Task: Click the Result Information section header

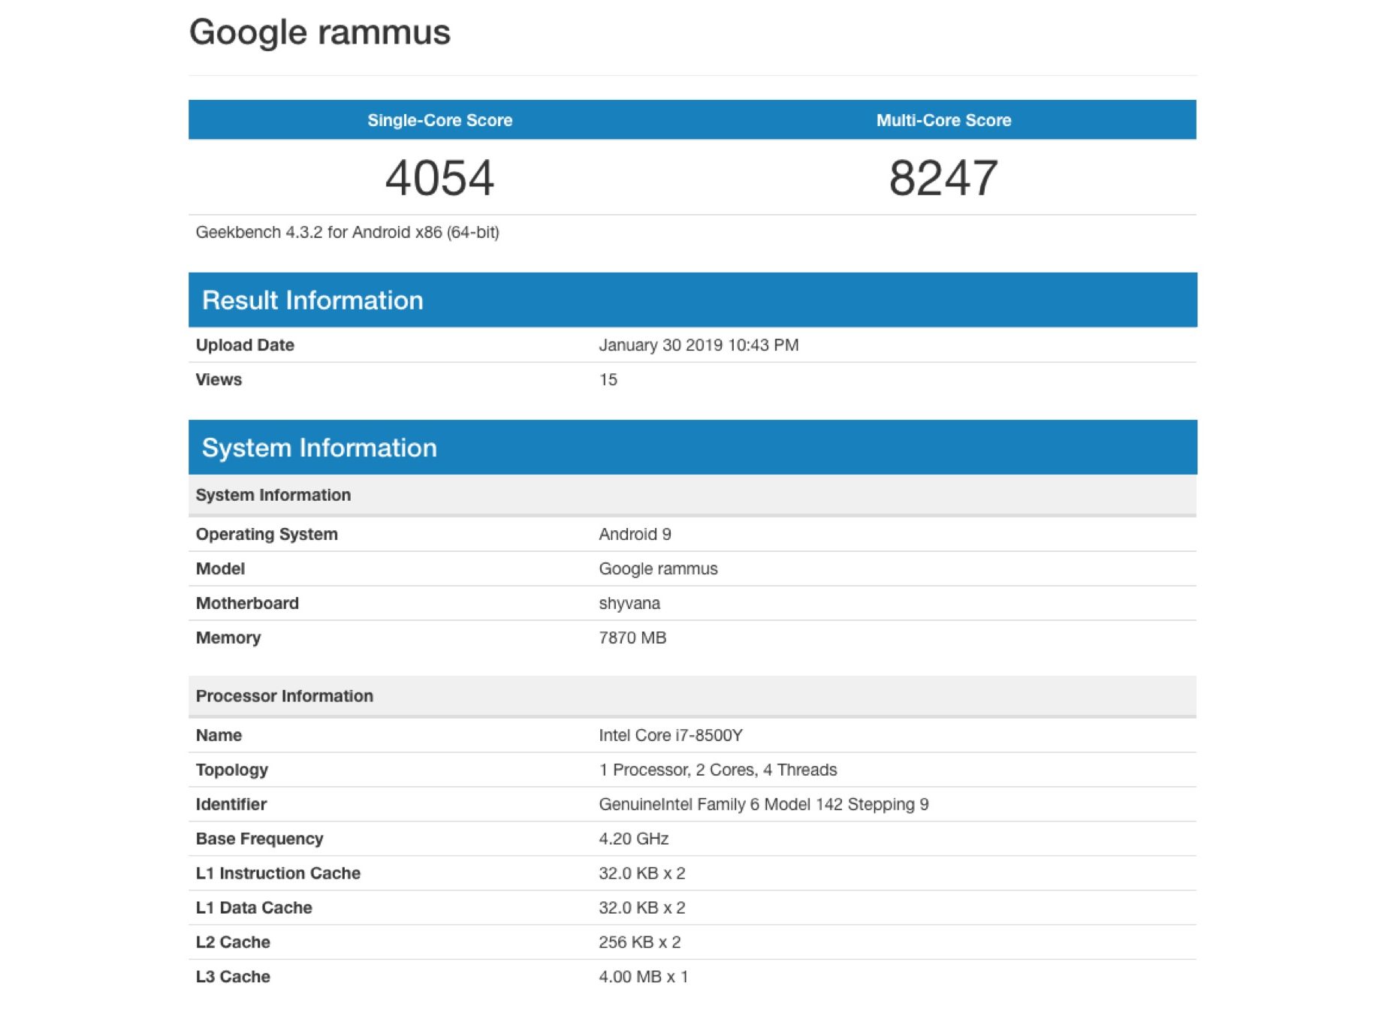Action: tap(312, 300)
